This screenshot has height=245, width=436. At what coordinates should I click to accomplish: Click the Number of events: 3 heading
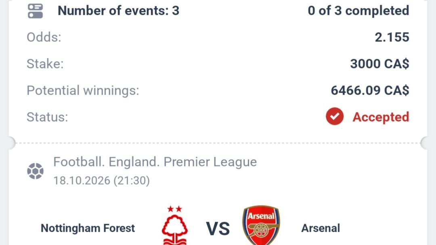(118, 11)
